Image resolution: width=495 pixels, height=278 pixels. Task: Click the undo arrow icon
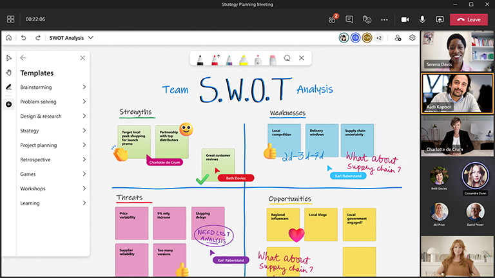(24, 38)
